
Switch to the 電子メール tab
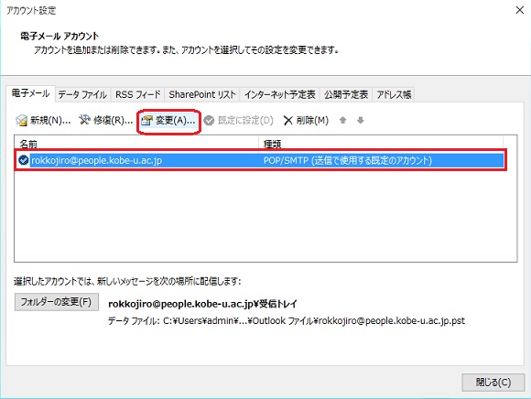(x=30, y=93)
